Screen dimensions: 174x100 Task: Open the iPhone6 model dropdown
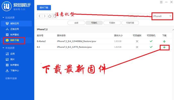(162, 16)
